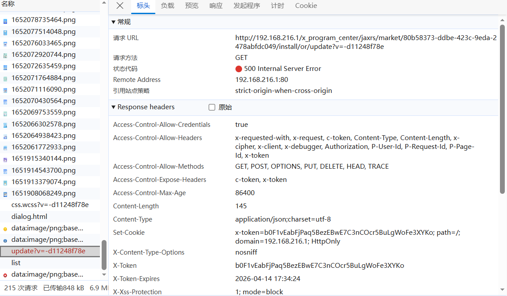
Task: Click the icon next to 1651915340144.png
Action: point(5,159)
